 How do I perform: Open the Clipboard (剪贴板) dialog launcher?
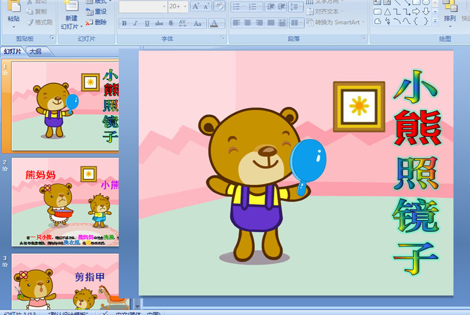click(x=52, y=38)
